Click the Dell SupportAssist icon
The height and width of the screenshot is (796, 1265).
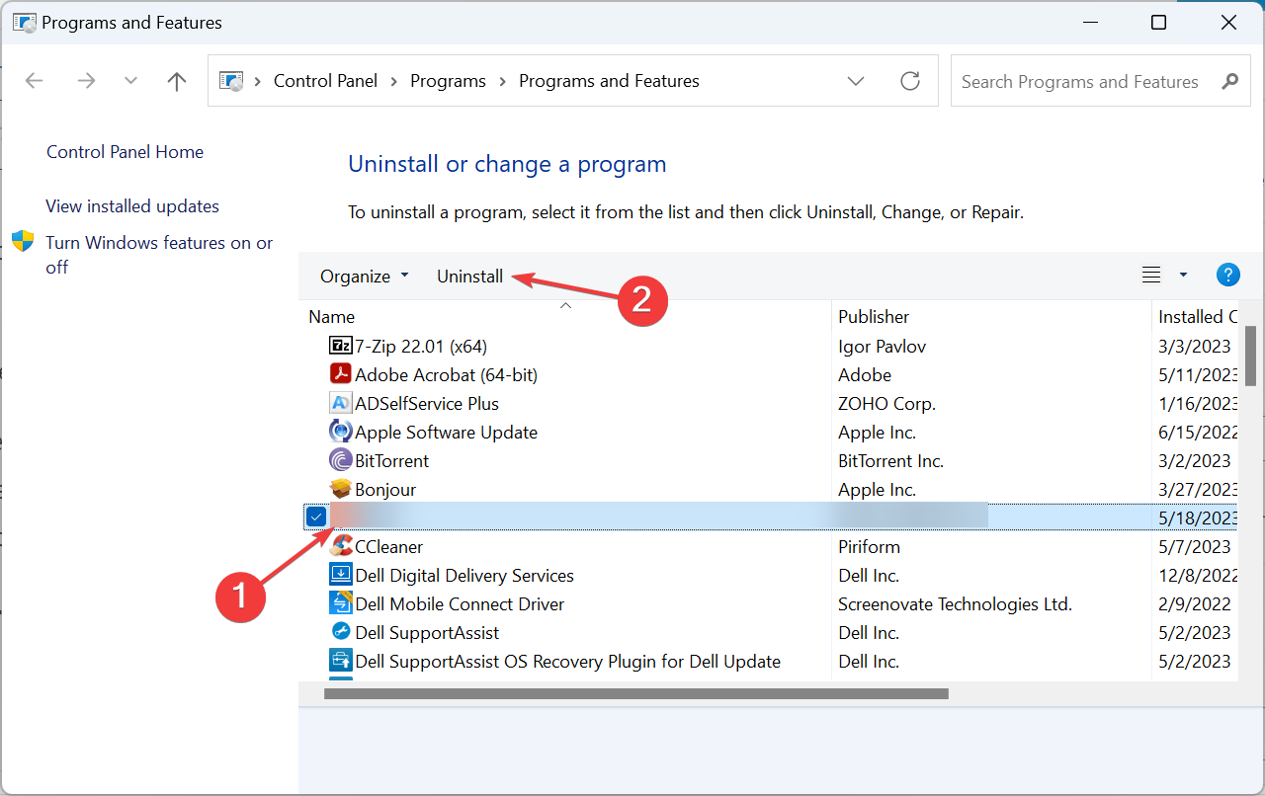click(341, 633)
